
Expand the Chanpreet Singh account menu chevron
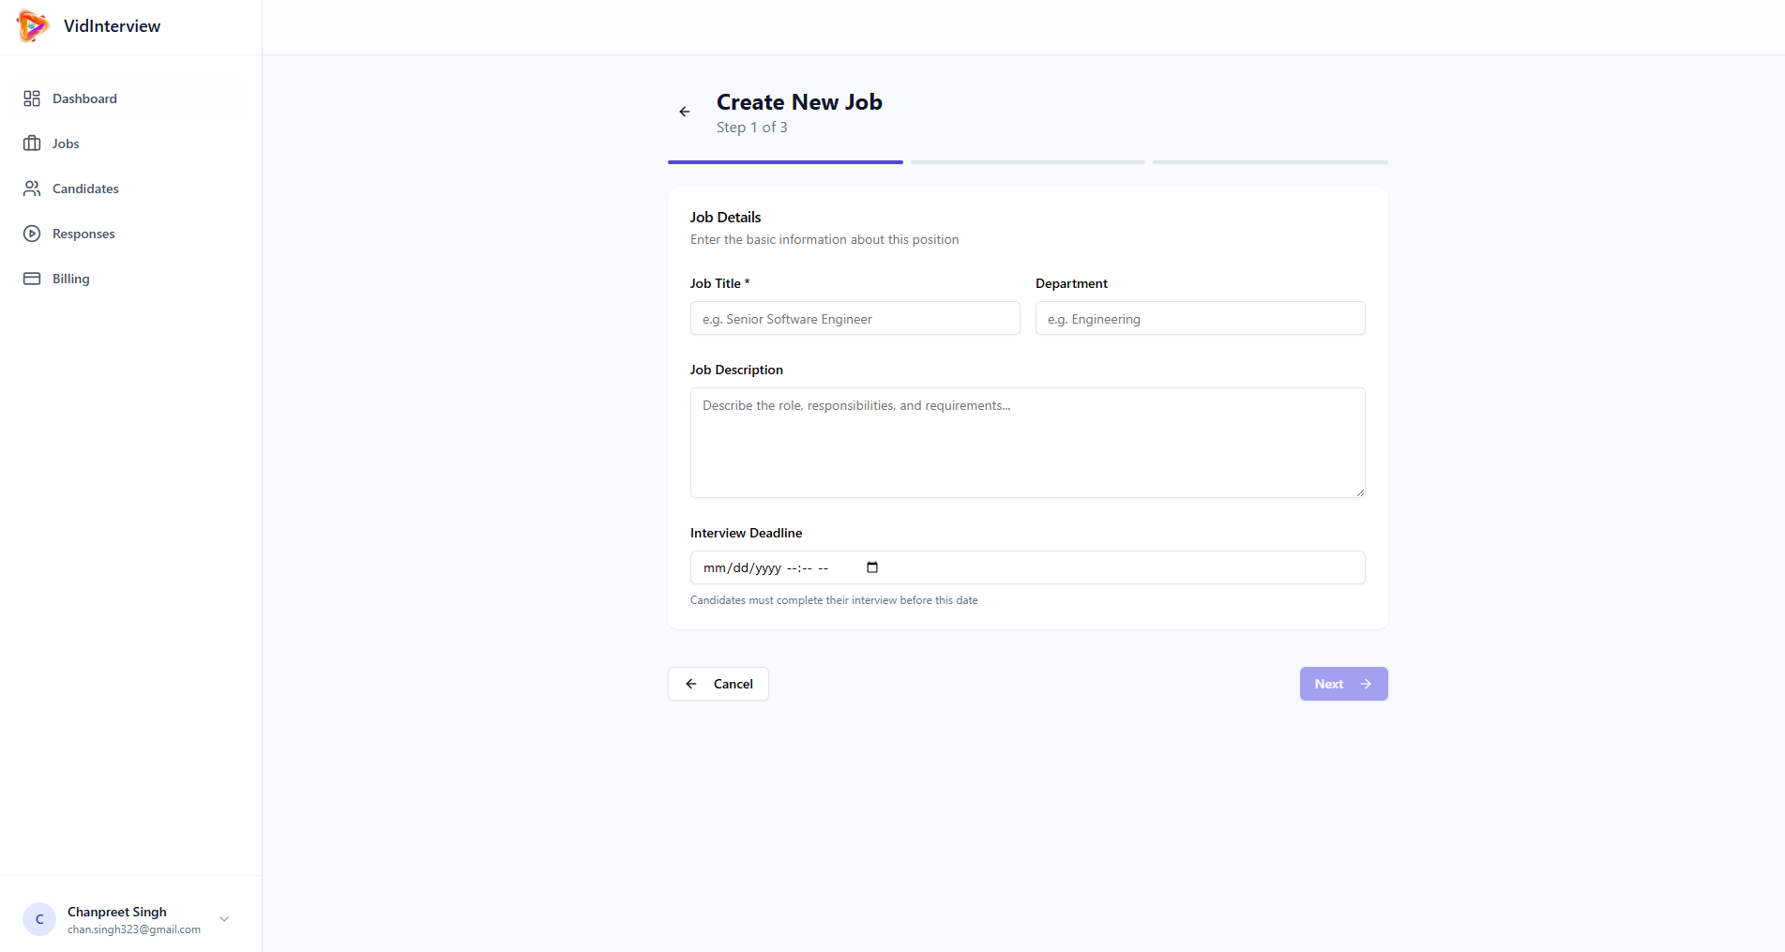pyautogui.click(x=224, y=919)
